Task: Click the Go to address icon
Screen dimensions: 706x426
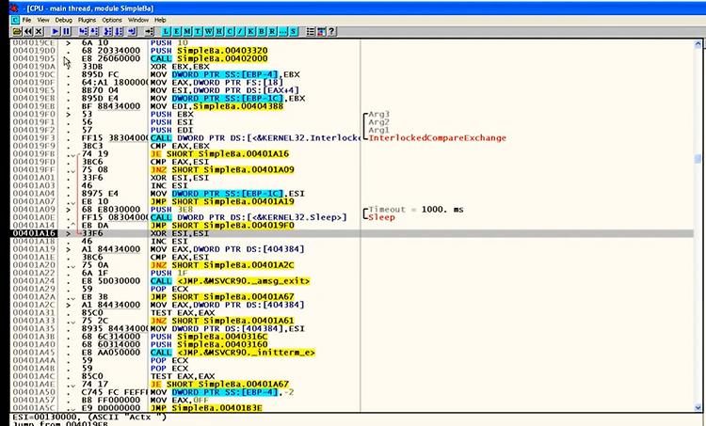Action: coord(150,31)
